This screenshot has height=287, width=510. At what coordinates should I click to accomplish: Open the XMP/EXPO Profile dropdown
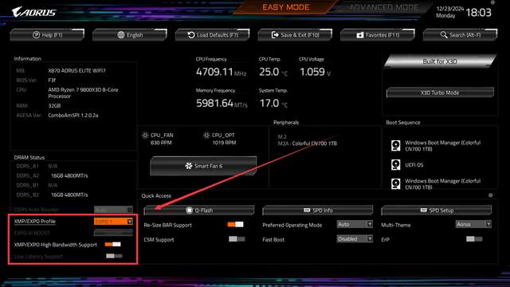coord(113,222)
